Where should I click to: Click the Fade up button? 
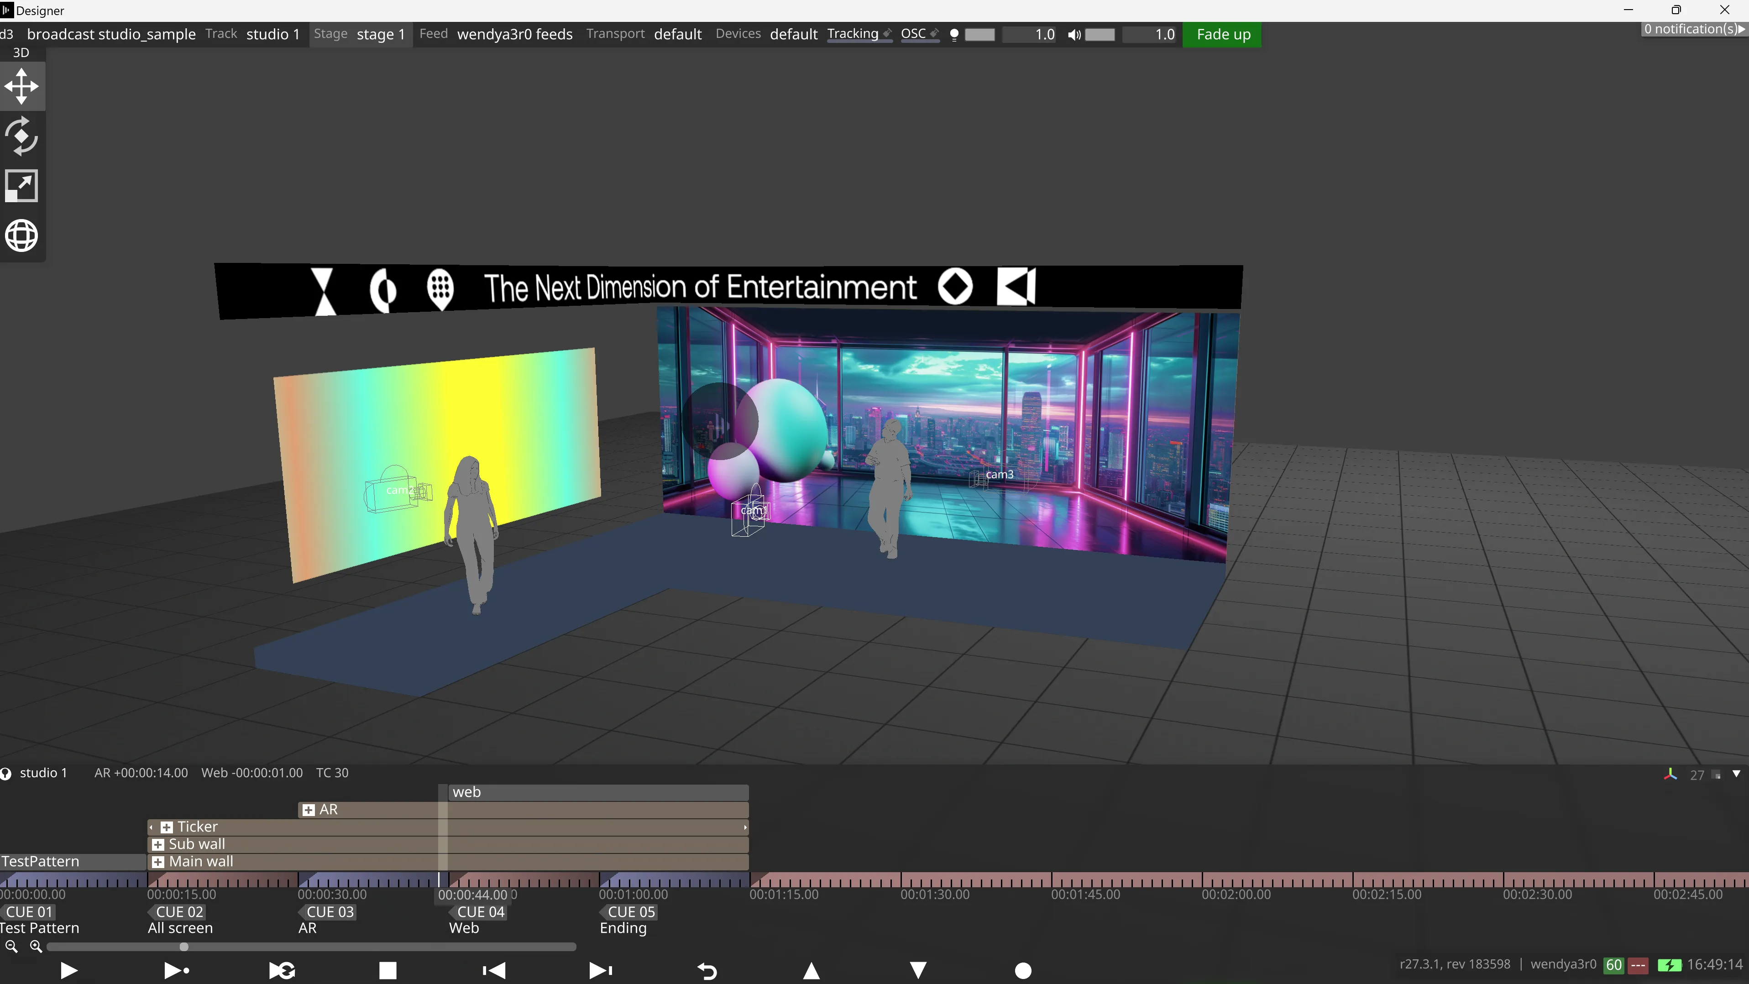(x=1223, y=35)
